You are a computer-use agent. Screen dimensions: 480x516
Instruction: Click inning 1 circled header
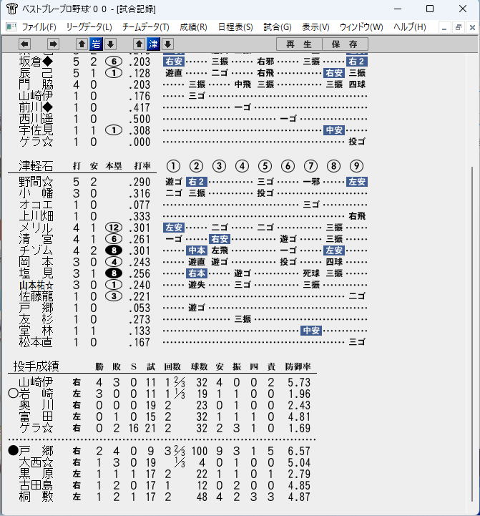tap(173, 166)
